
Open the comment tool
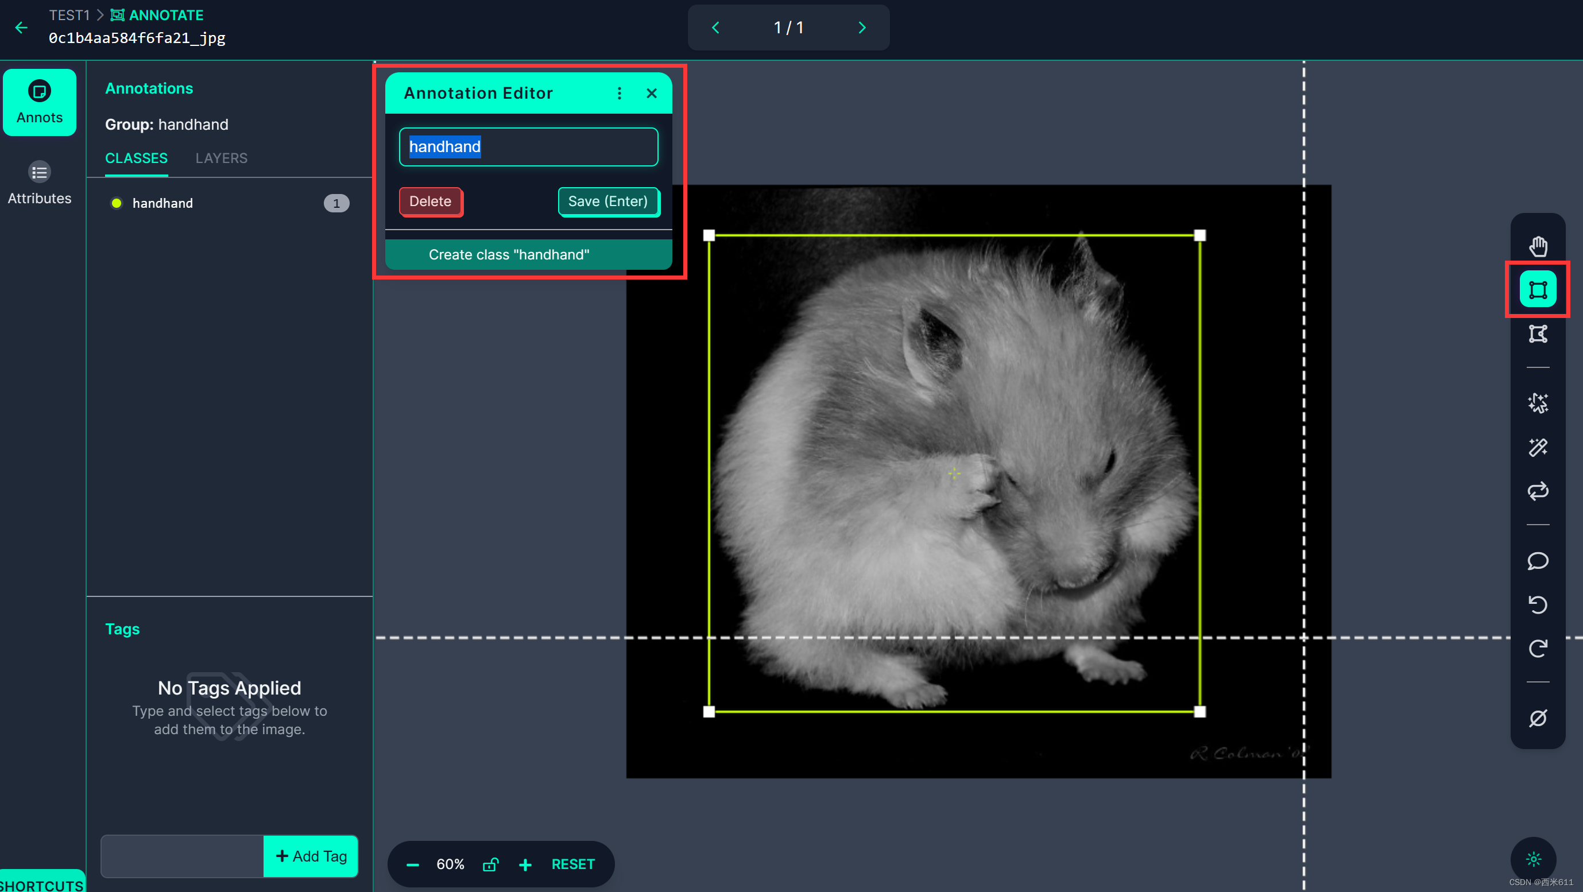[1538, 561]
